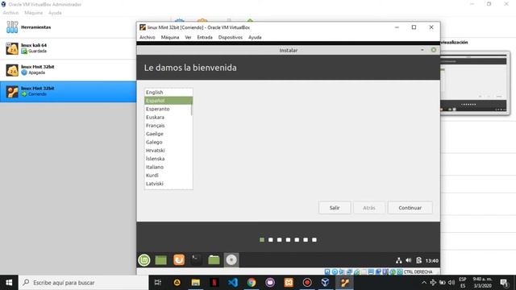Click the CTRL DERECHA host key indicator
Viewport: 516px width, 290px height.
(418, 272)
